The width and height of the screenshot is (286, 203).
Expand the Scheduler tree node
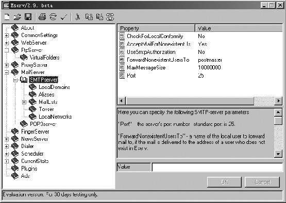[x=6, y=154]
